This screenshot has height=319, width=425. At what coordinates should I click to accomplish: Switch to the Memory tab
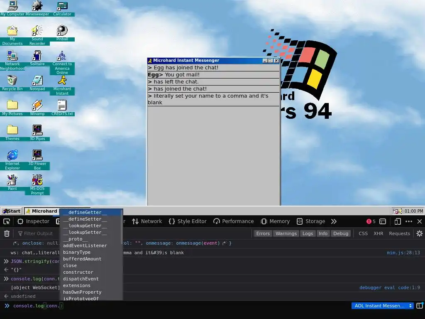click(x=275, y=221)
